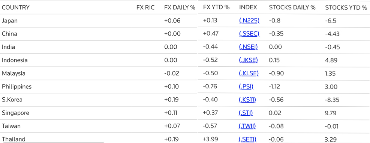Open the .SETI index link
Viewport: 370px width, 143px height.
tap(248, 139)
